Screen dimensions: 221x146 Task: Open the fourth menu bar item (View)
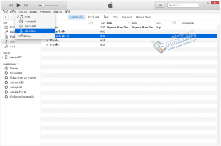point(34,12)
